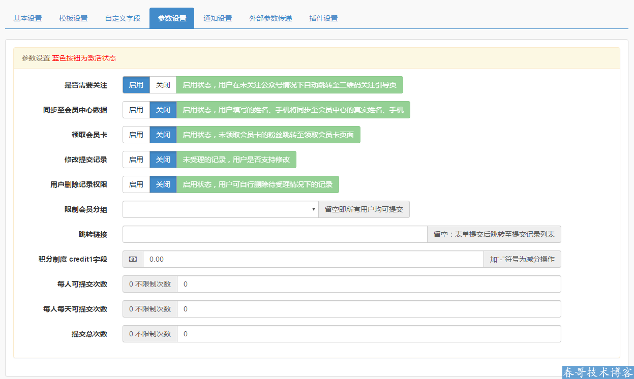Click the money icon beside the credit1 field

coord(132,259)
